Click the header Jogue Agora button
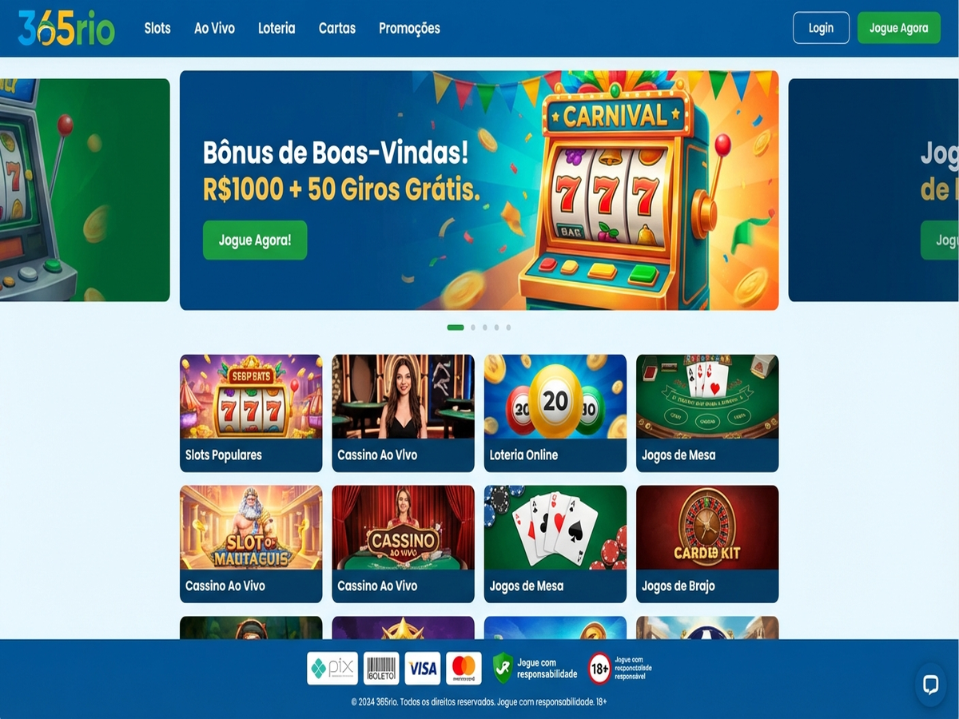This screenshot has height=719, width=959. (898, 28)
